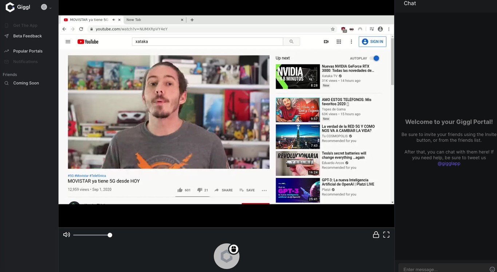Open the @gigglapp Twitter link
The height and width of the screenshot is (272, 497).
tap(449, 164)
